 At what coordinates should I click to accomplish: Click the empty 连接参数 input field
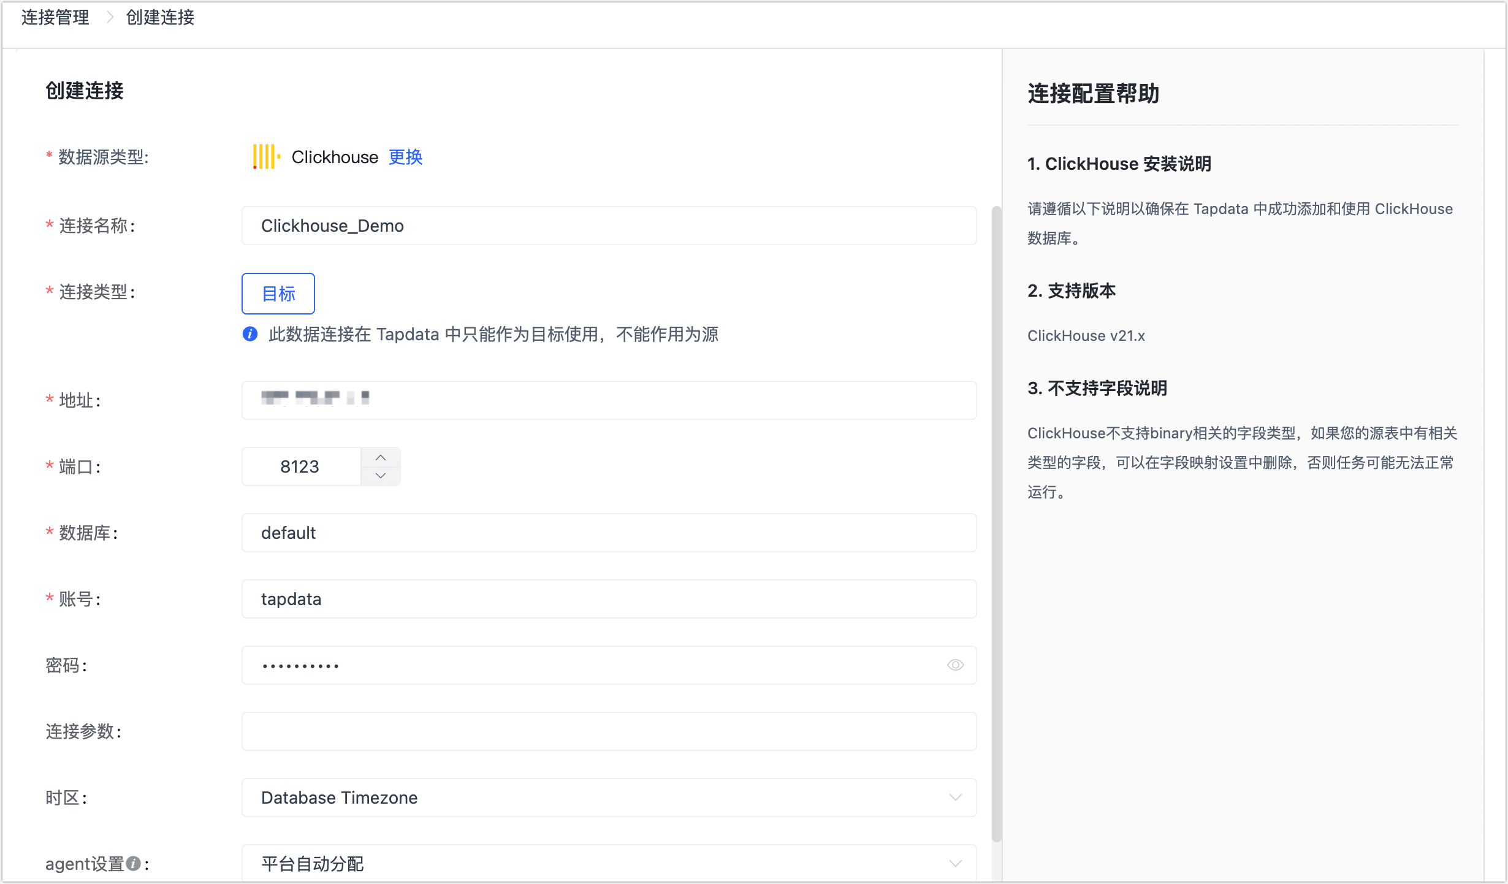pos(608,731)
